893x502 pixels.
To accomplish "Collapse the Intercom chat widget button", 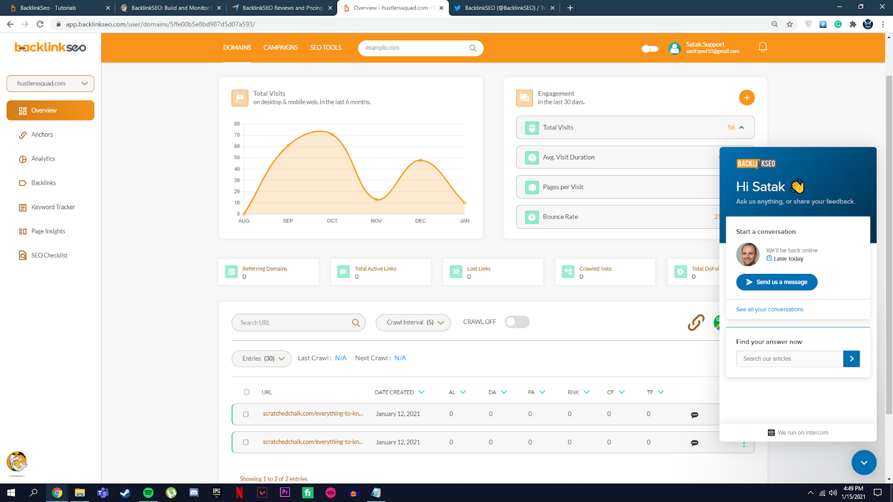I will point(864,462).
